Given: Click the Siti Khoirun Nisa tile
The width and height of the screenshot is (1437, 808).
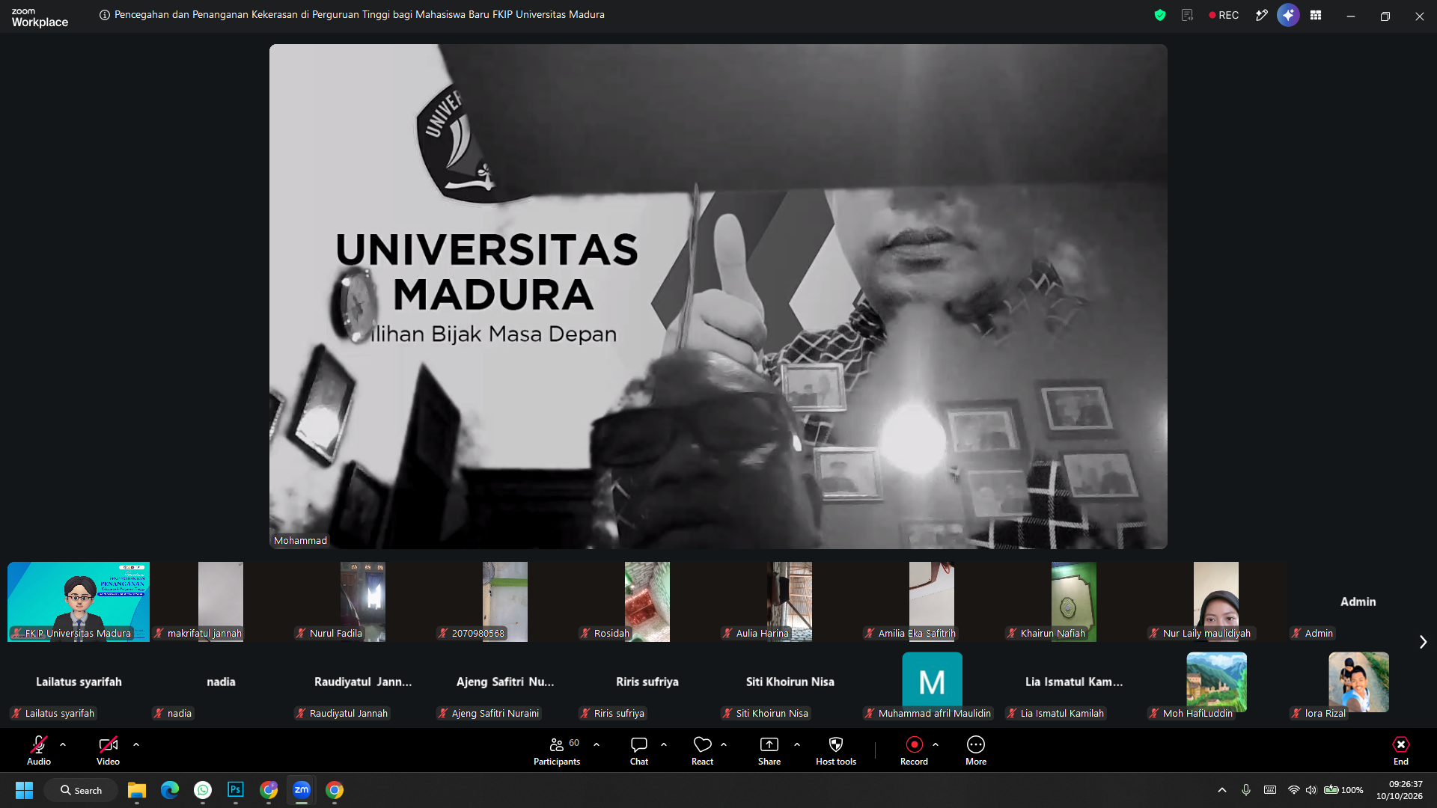Looking at the screenshot, I should (790, 682).
